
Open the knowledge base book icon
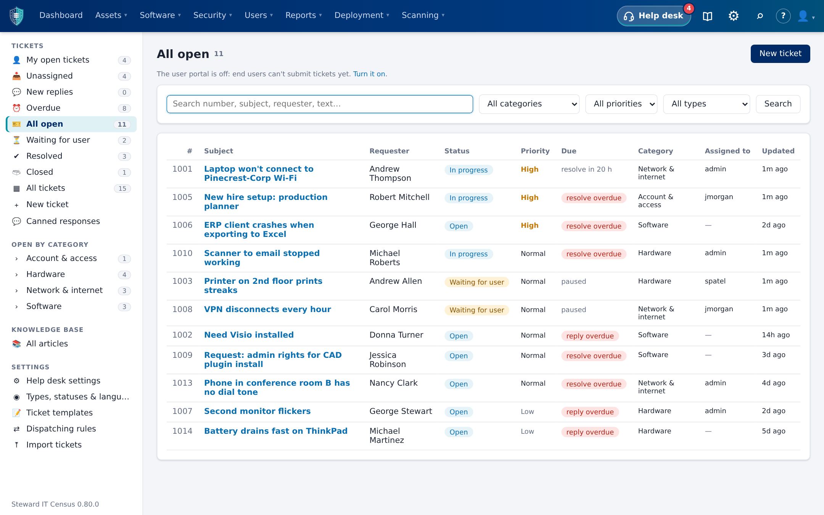(x=707, y=16)
